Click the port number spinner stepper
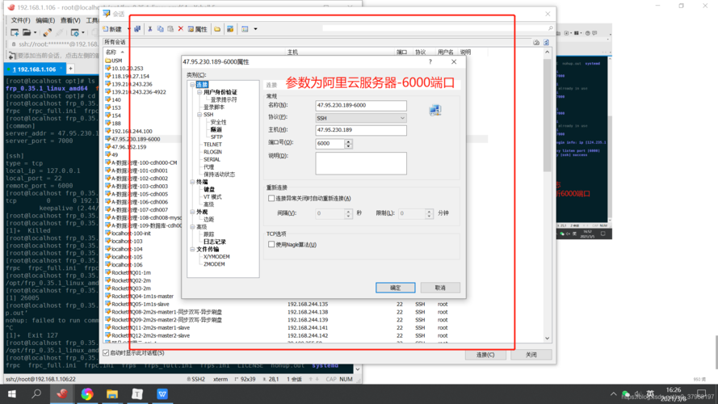The height and width of the screenshot is (404, 718). 348,144
